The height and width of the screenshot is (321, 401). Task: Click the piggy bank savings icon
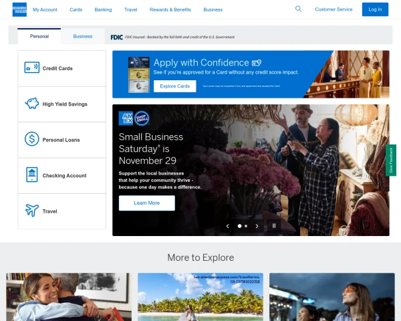32,104
